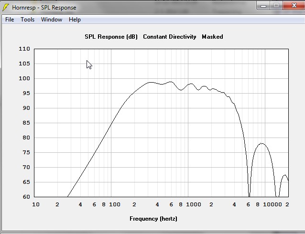
Task: Open the File menu
Action: click(x=10, y=20)
